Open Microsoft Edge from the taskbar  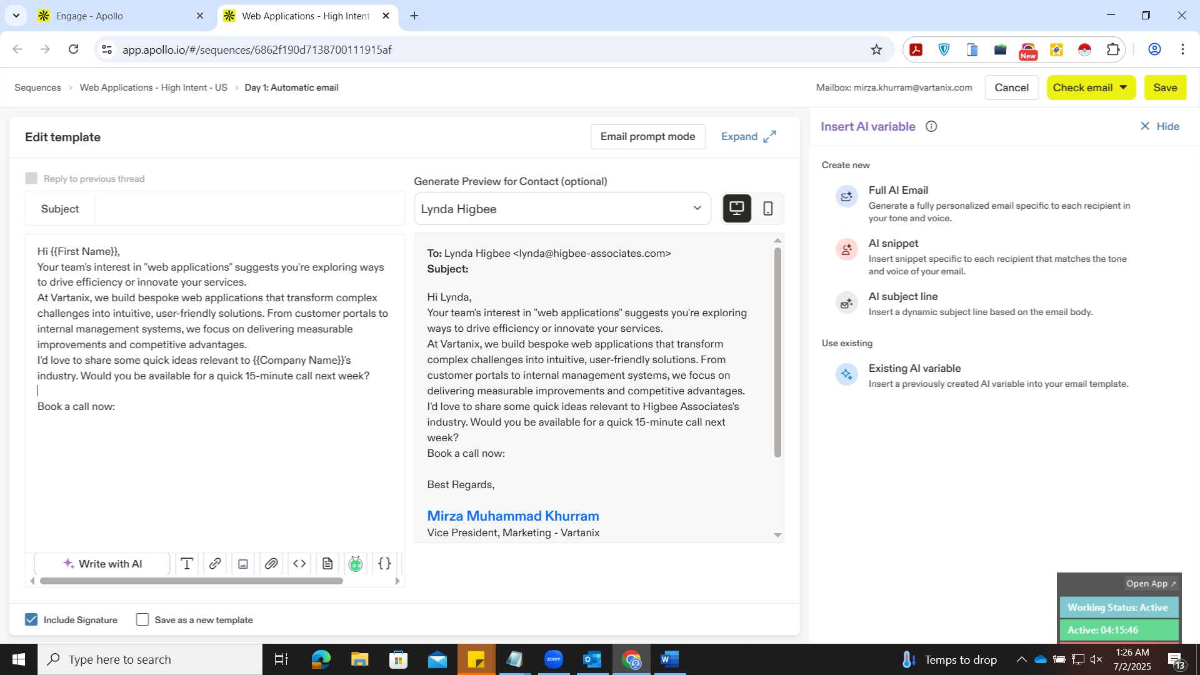(x=321, y=659)
